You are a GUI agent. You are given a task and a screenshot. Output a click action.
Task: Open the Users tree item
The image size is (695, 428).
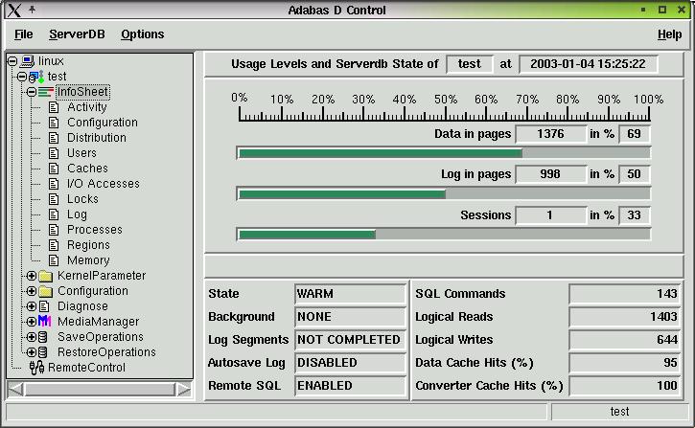(81, 153)
